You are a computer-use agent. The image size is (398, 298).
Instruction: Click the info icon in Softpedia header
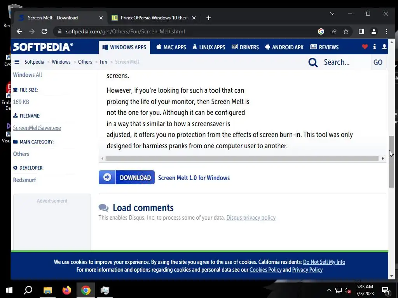pos(375,47)
